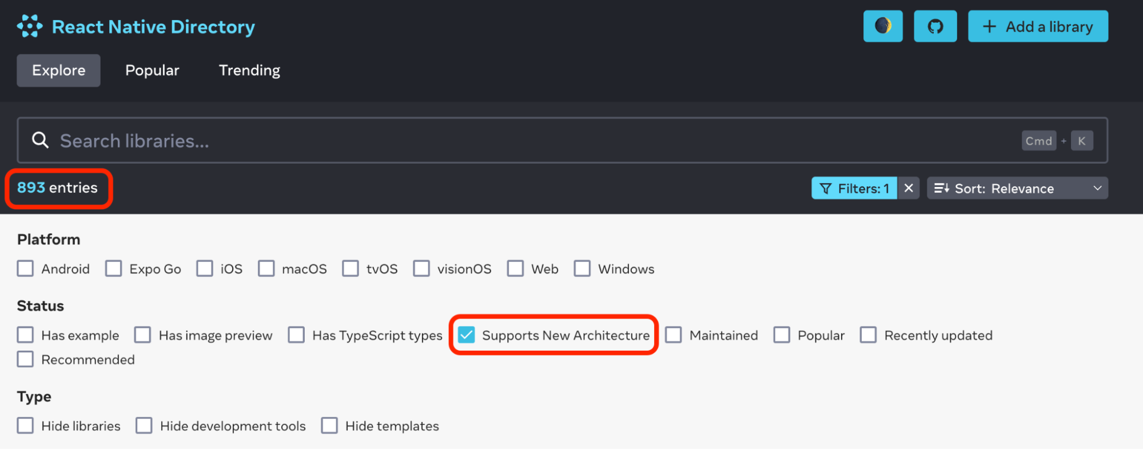Check the iOS platform filter

[x=205, y=268]
